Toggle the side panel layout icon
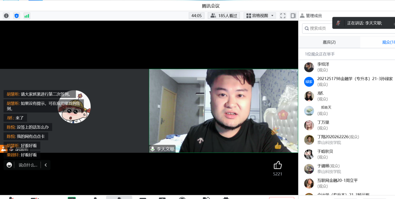 (293, 16)
